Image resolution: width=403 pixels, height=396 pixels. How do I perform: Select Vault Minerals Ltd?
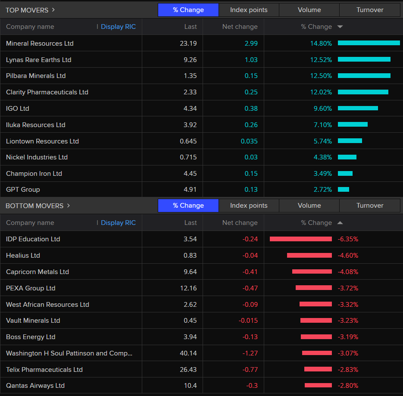(33, 321)
